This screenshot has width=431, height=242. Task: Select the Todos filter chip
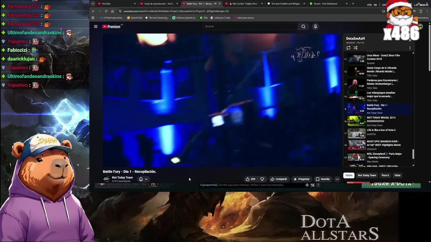pos(349,175)
